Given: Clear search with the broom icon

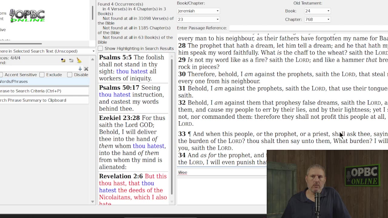Looking at the screenshot, I should [79, 60].
